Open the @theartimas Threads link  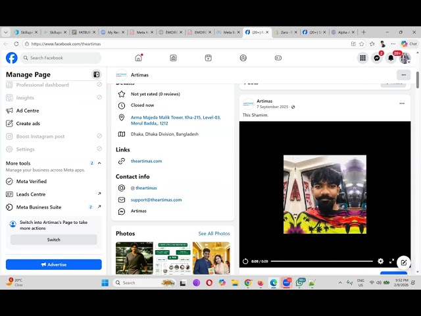pyautogui.click(x=146, y=188)
